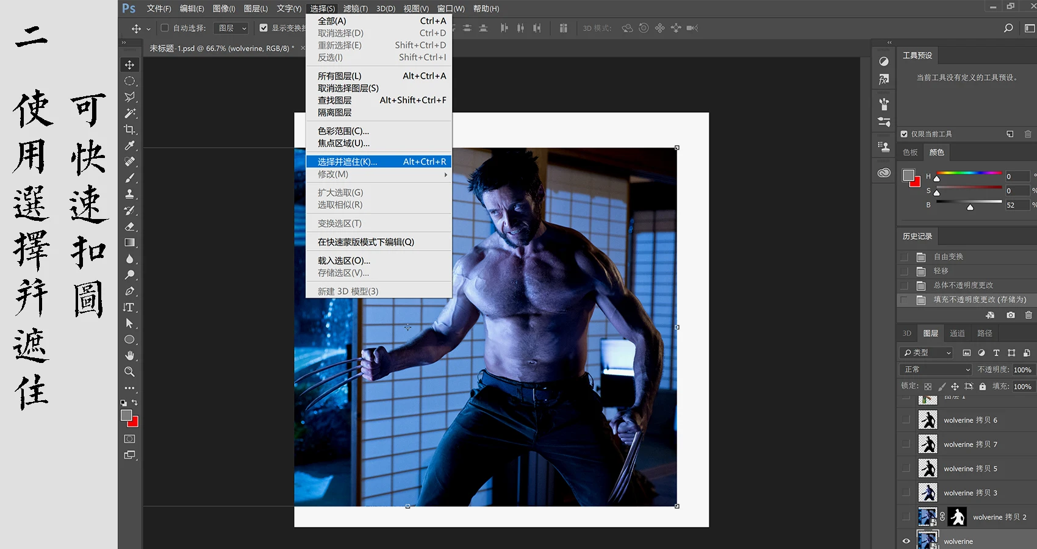Select the Blur tool
The width and height of the screenshot is (1037, 549).
[129, 259]
